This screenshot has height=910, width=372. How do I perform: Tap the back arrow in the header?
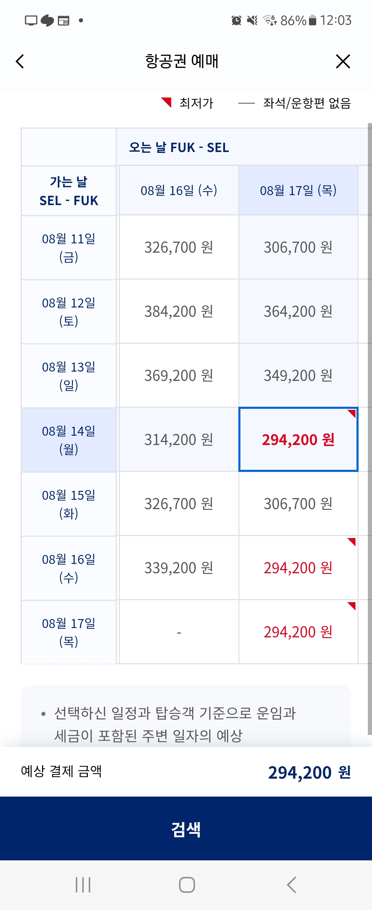pyautogui.click(x=20, y=61)
